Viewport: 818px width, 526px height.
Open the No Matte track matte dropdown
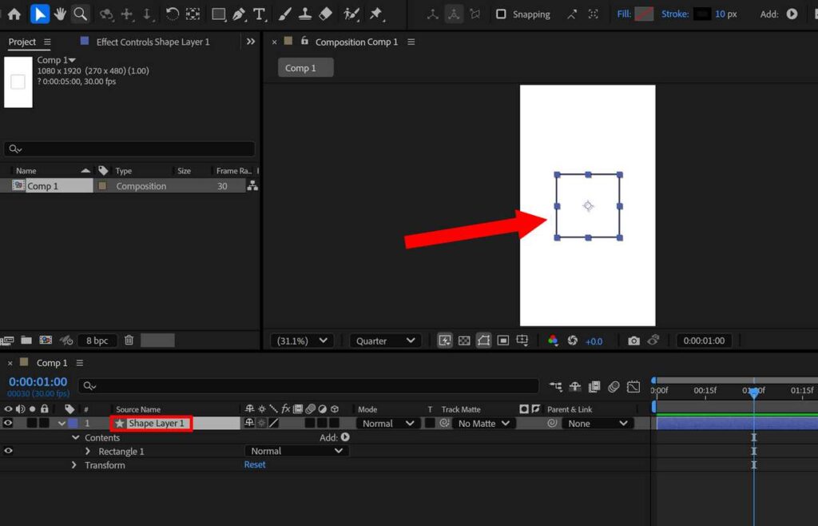(483, 423)
